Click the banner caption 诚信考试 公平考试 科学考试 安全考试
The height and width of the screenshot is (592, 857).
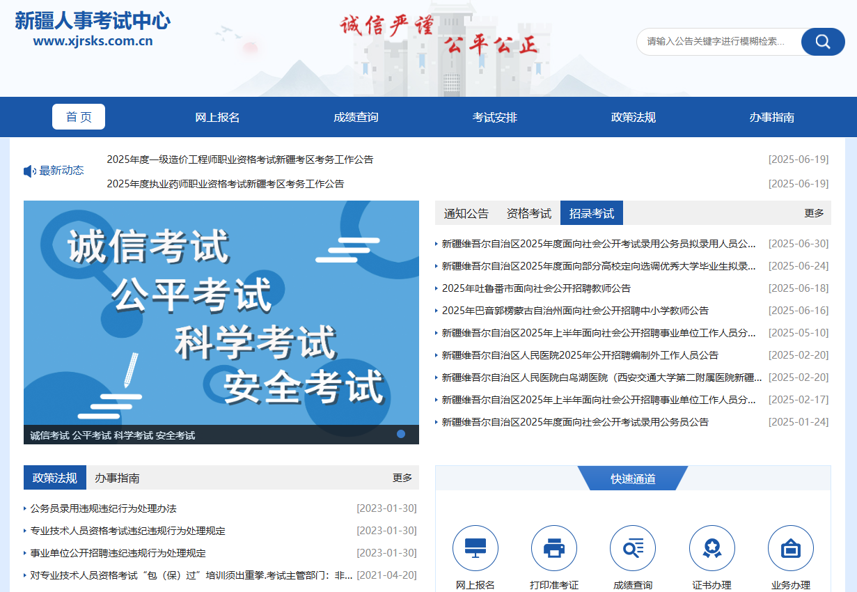click(112, 435)
